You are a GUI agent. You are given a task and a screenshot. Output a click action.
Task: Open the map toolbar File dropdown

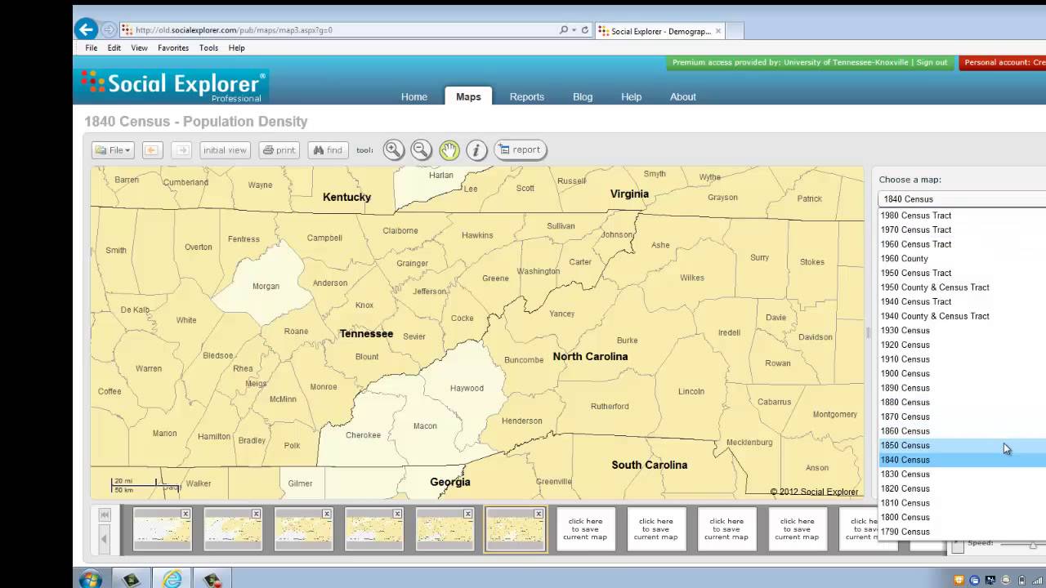(113, 150)
